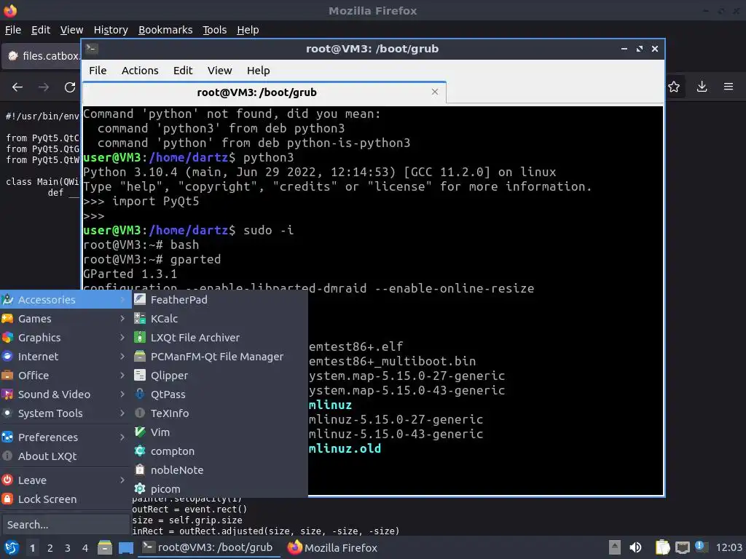Open terminal View menu
Screen dimensions: 746x559
[219, 71]
